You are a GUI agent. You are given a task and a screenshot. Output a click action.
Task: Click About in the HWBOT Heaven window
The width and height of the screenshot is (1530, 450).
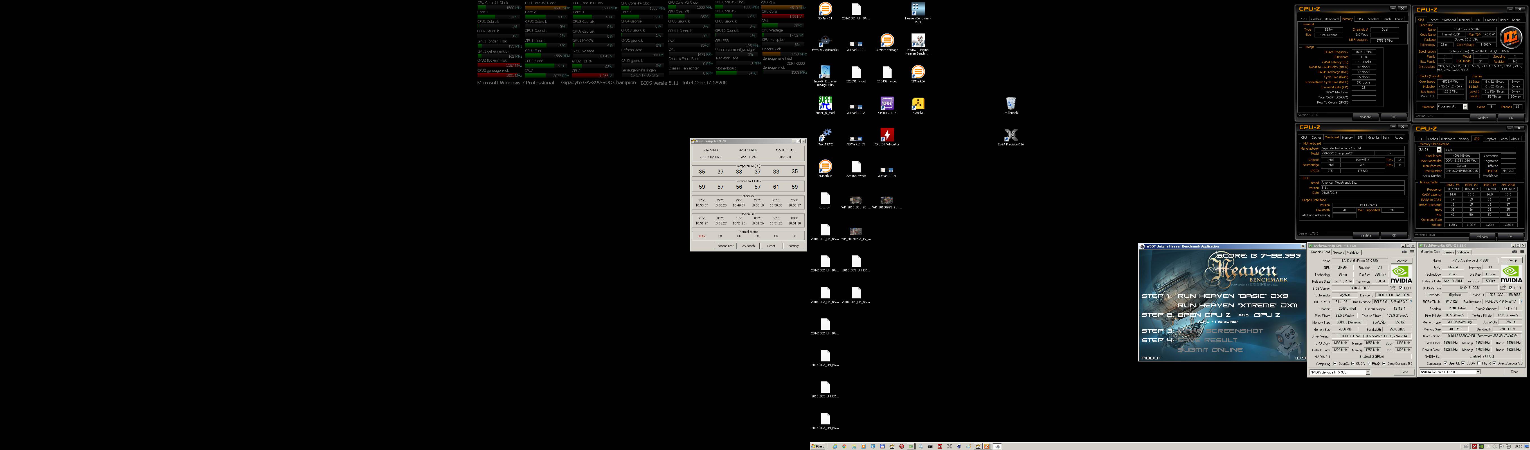[x=1151, y=357]
